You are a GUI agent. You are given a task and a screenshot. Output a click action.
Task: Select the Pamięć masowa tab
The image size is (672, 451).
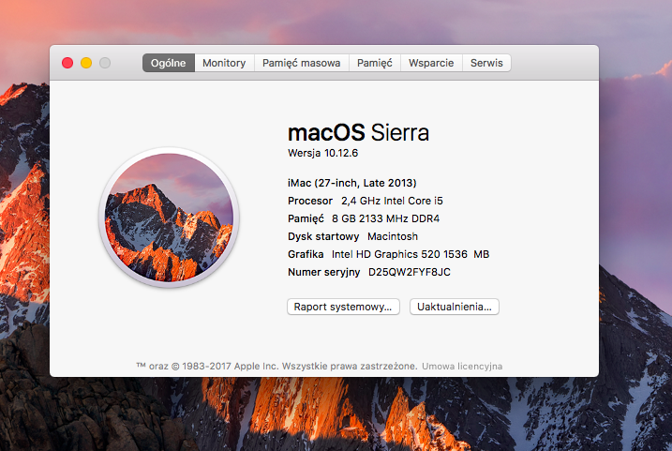[x=301, y=63]
